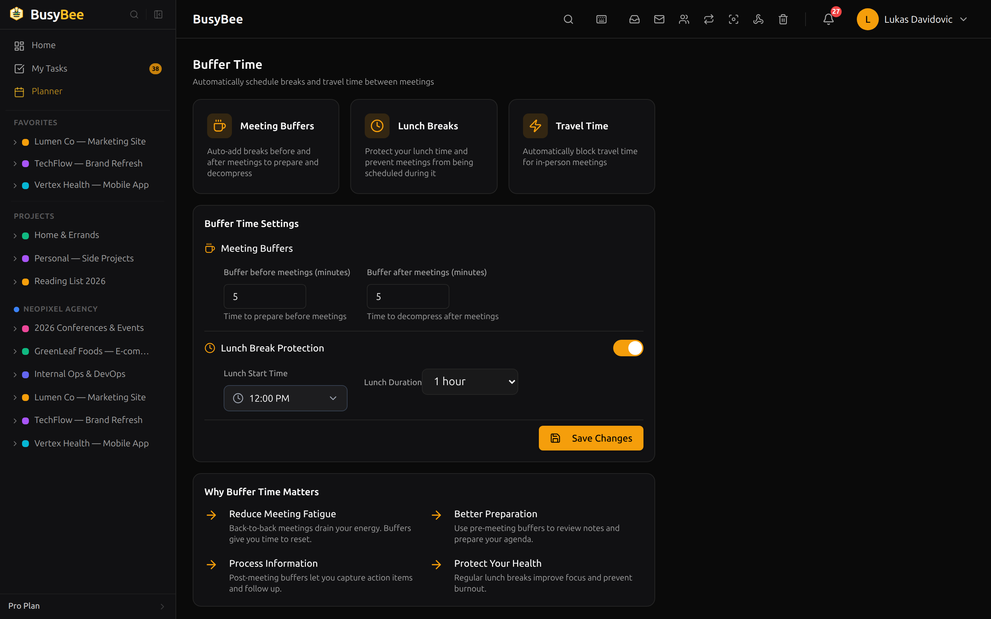Click the BusyBee bee logo icon
This screenshot has height=619, width=991.
(x=17, y=14)
